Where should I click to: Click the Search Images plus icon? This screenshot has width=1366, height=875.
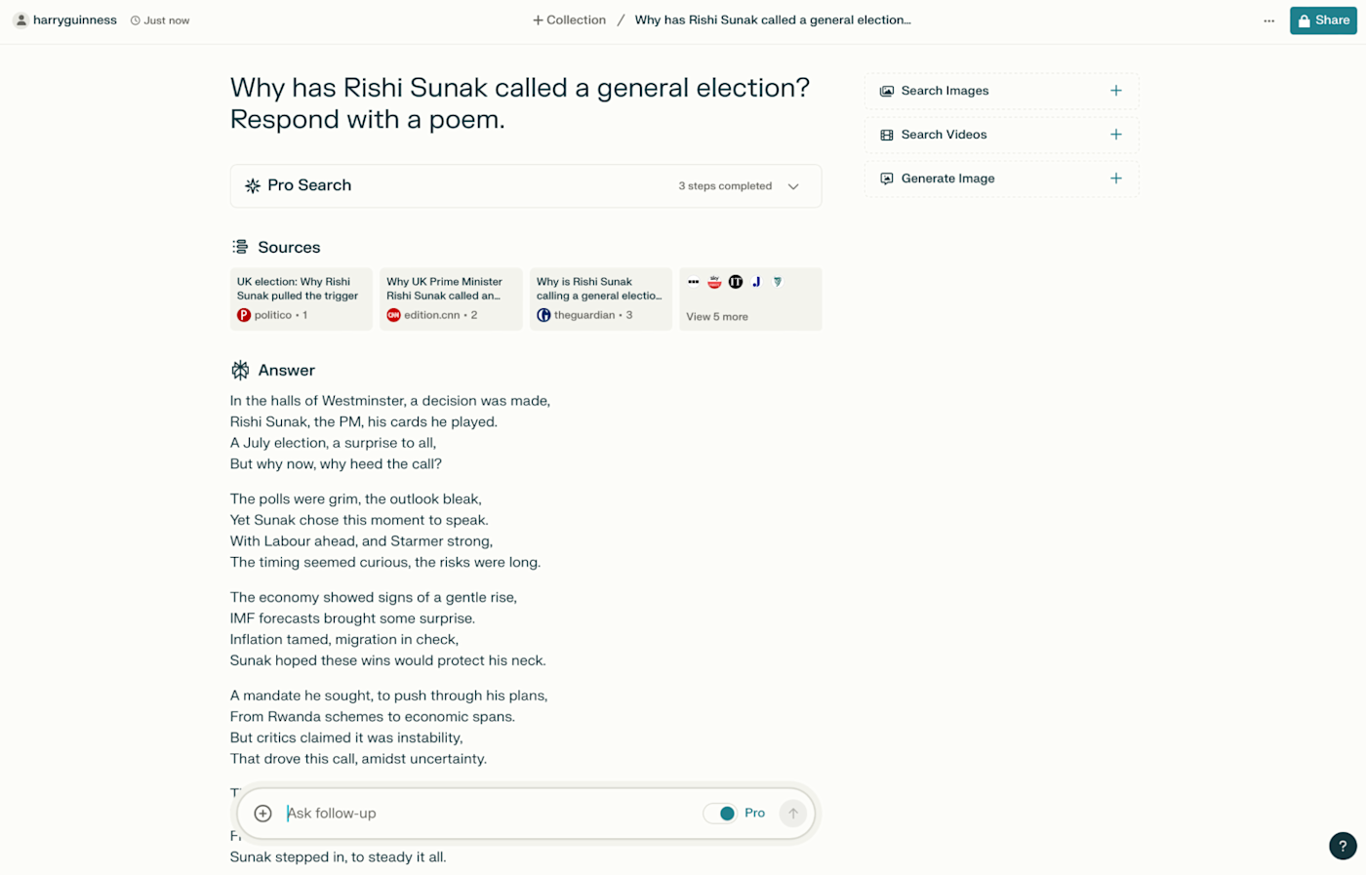point(1115,91)
